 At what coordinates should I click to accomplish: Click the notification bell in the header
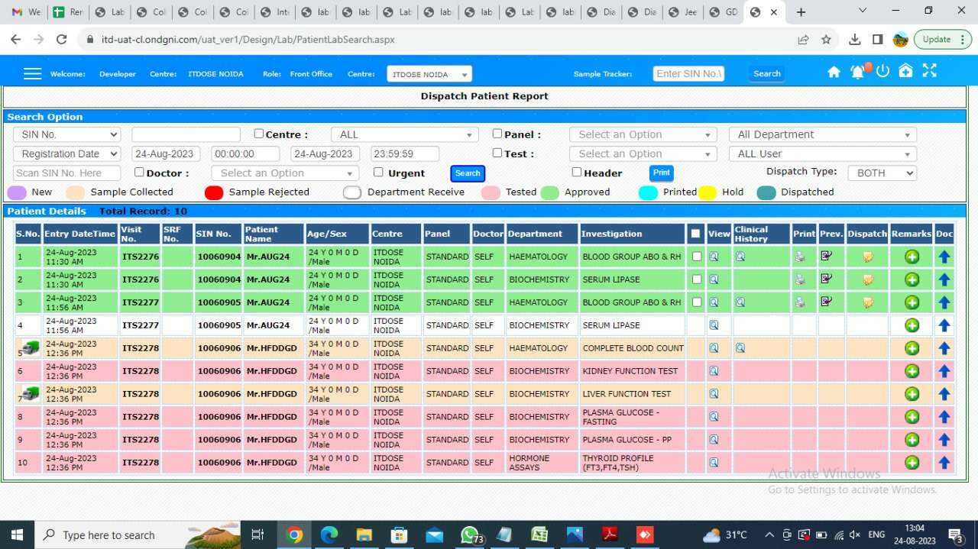857,70
